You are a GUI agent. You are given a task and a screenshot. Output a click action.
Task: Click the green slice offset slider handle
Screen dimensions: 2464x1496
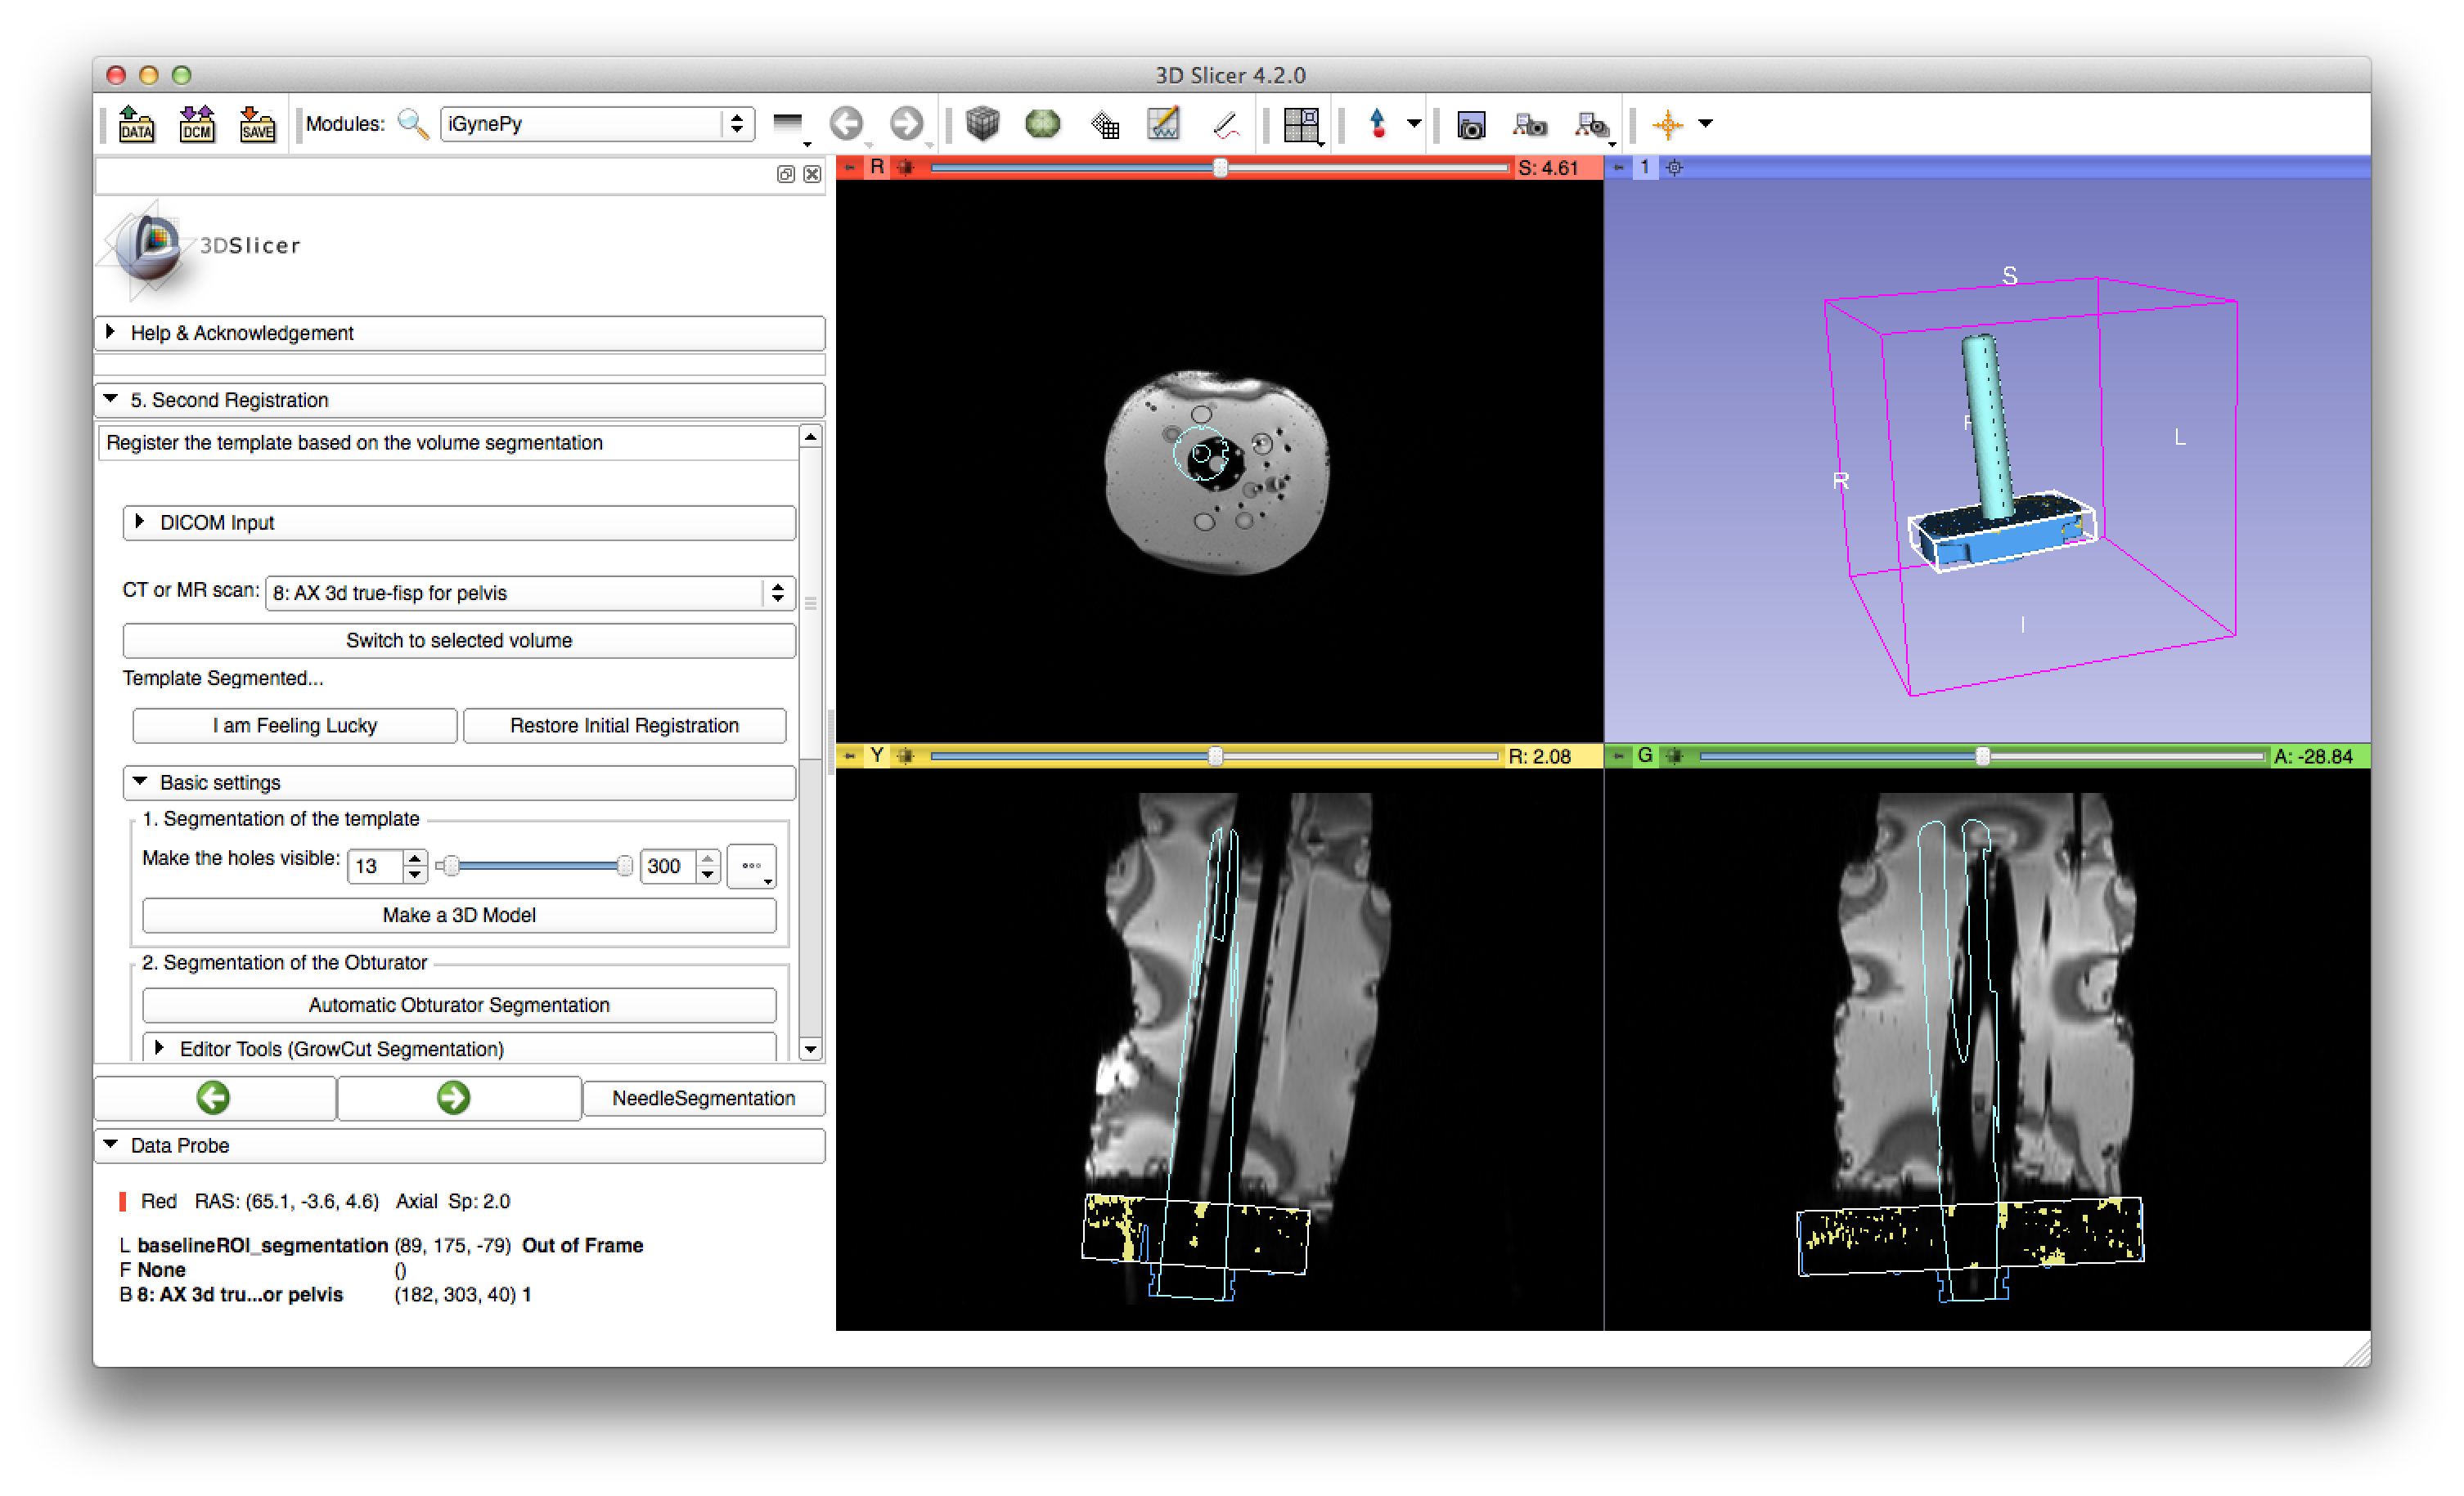tap(1982, 756)
